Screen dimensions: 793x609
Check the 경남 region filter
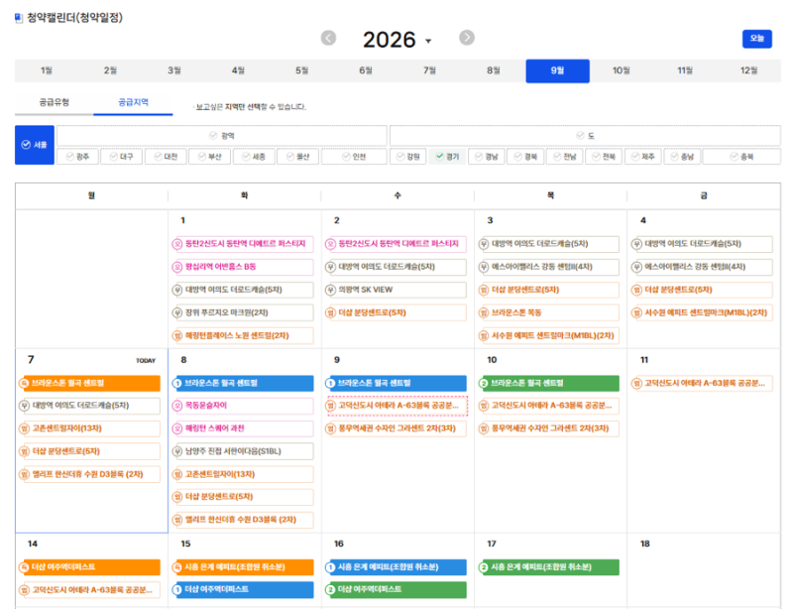coord(487,157)
